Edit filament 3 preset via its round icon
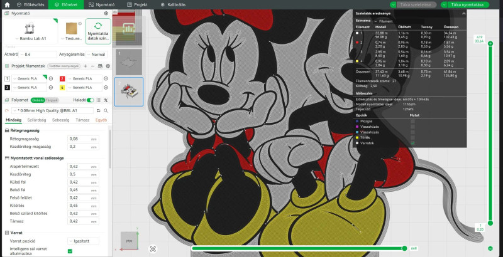 pyautogui.click(x=51, y=88)
